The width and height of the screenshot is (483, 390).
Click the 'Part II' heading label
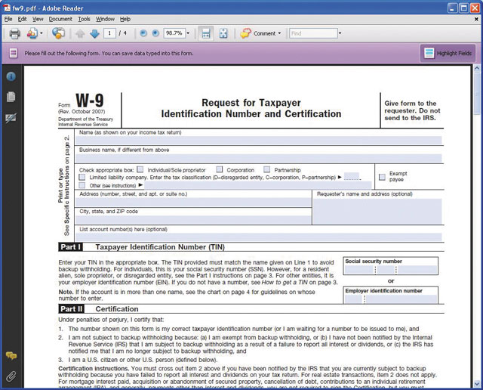point(71,309)
